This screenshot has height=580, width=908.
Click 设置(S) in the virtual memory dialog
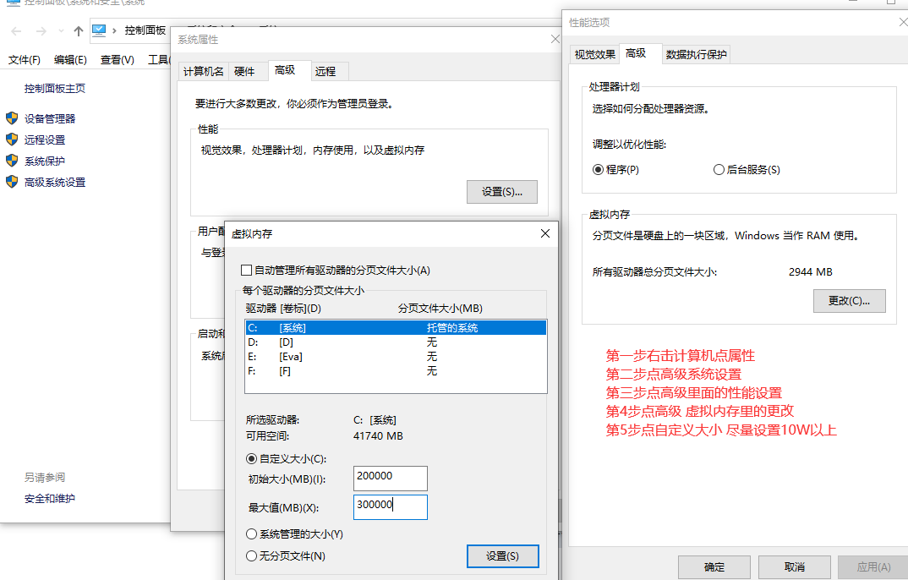point(502,555)
